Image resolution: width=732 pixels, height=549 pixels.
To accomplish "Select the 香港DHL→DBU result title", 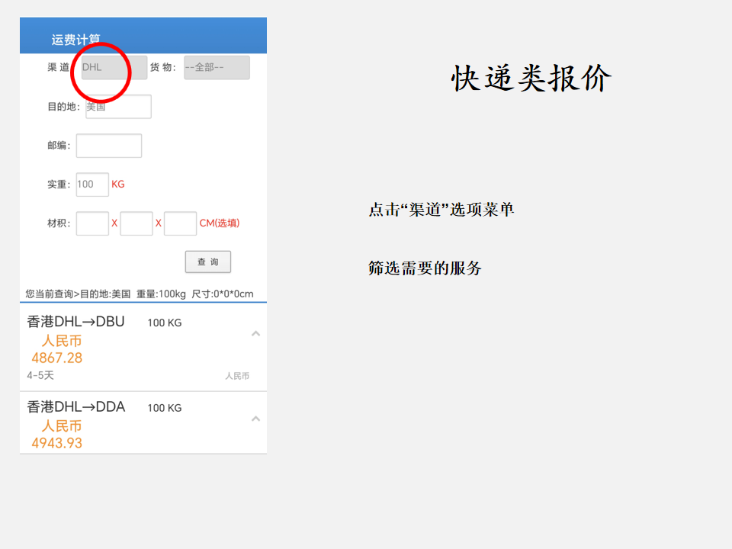I will 75,322.
